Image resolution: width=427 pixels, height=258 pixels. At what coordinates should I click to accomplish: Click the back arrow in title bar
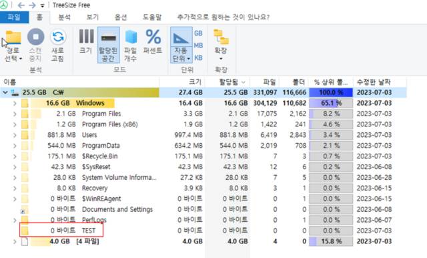click(21, 5)
